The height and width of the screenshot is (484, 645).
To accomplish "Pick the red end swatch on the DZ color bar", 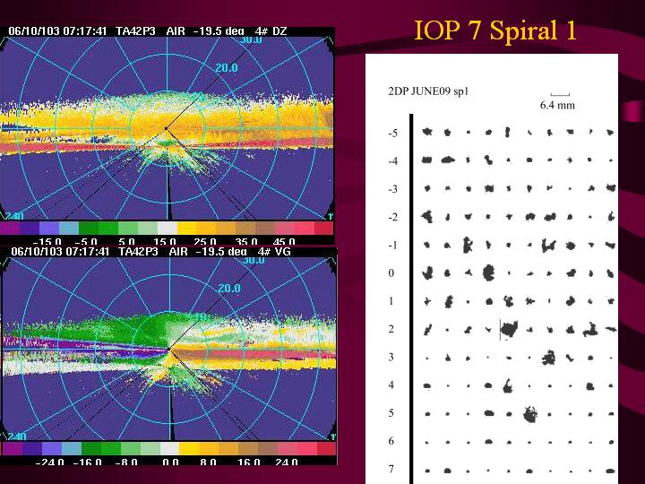I will (323, 228).
